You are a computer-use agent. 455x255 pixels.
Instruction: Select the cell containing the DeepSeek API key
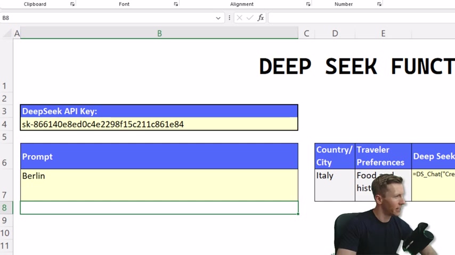coord(159,124)
